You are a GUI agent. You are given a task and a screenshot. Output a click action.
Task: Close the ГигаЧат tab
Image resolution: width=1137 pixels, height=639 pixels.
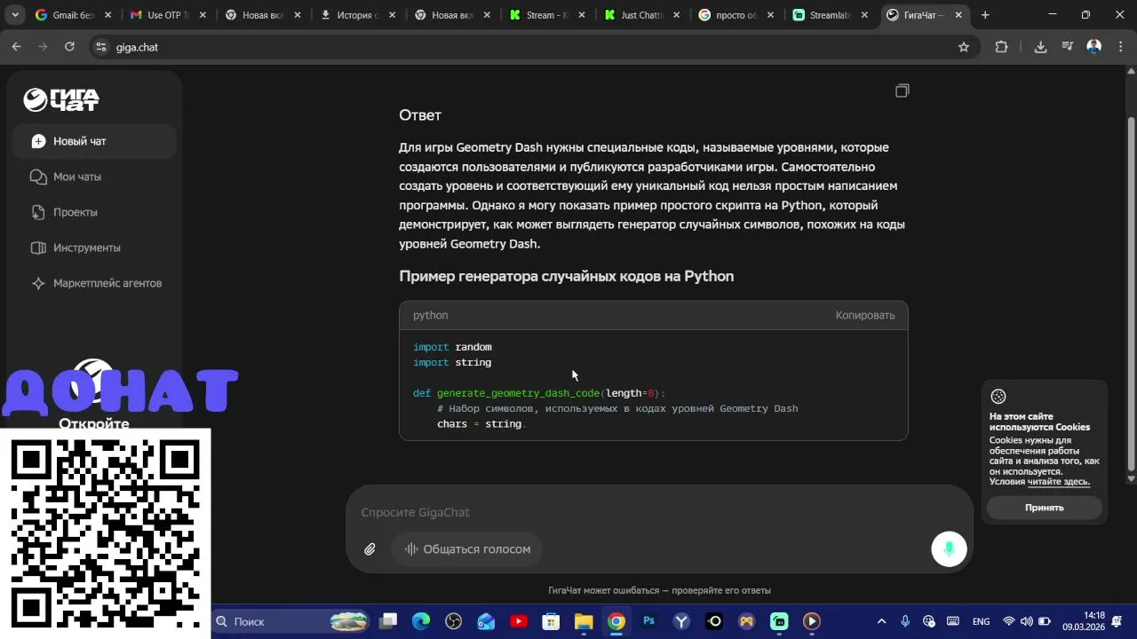point(958,15)
